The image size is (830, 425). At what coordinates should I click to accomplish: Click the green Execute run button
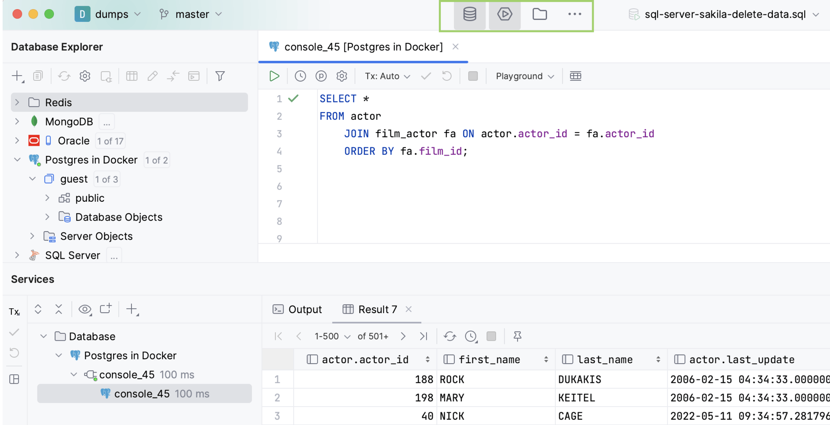(x=274, y=76)
